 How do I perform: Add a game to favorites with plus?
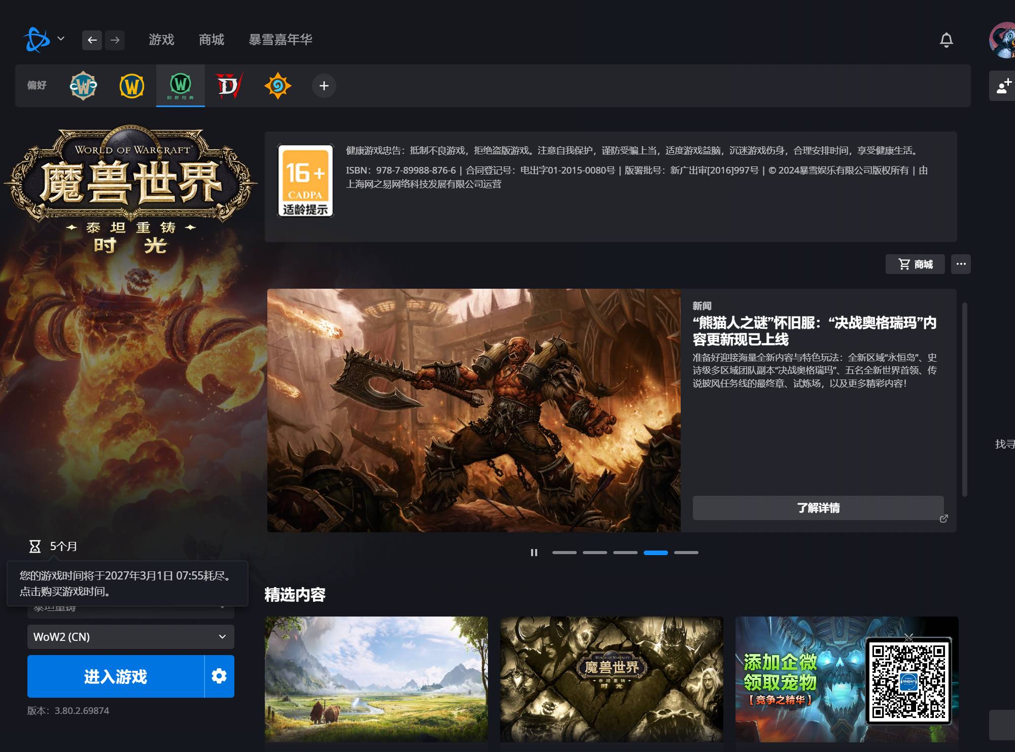324,86
